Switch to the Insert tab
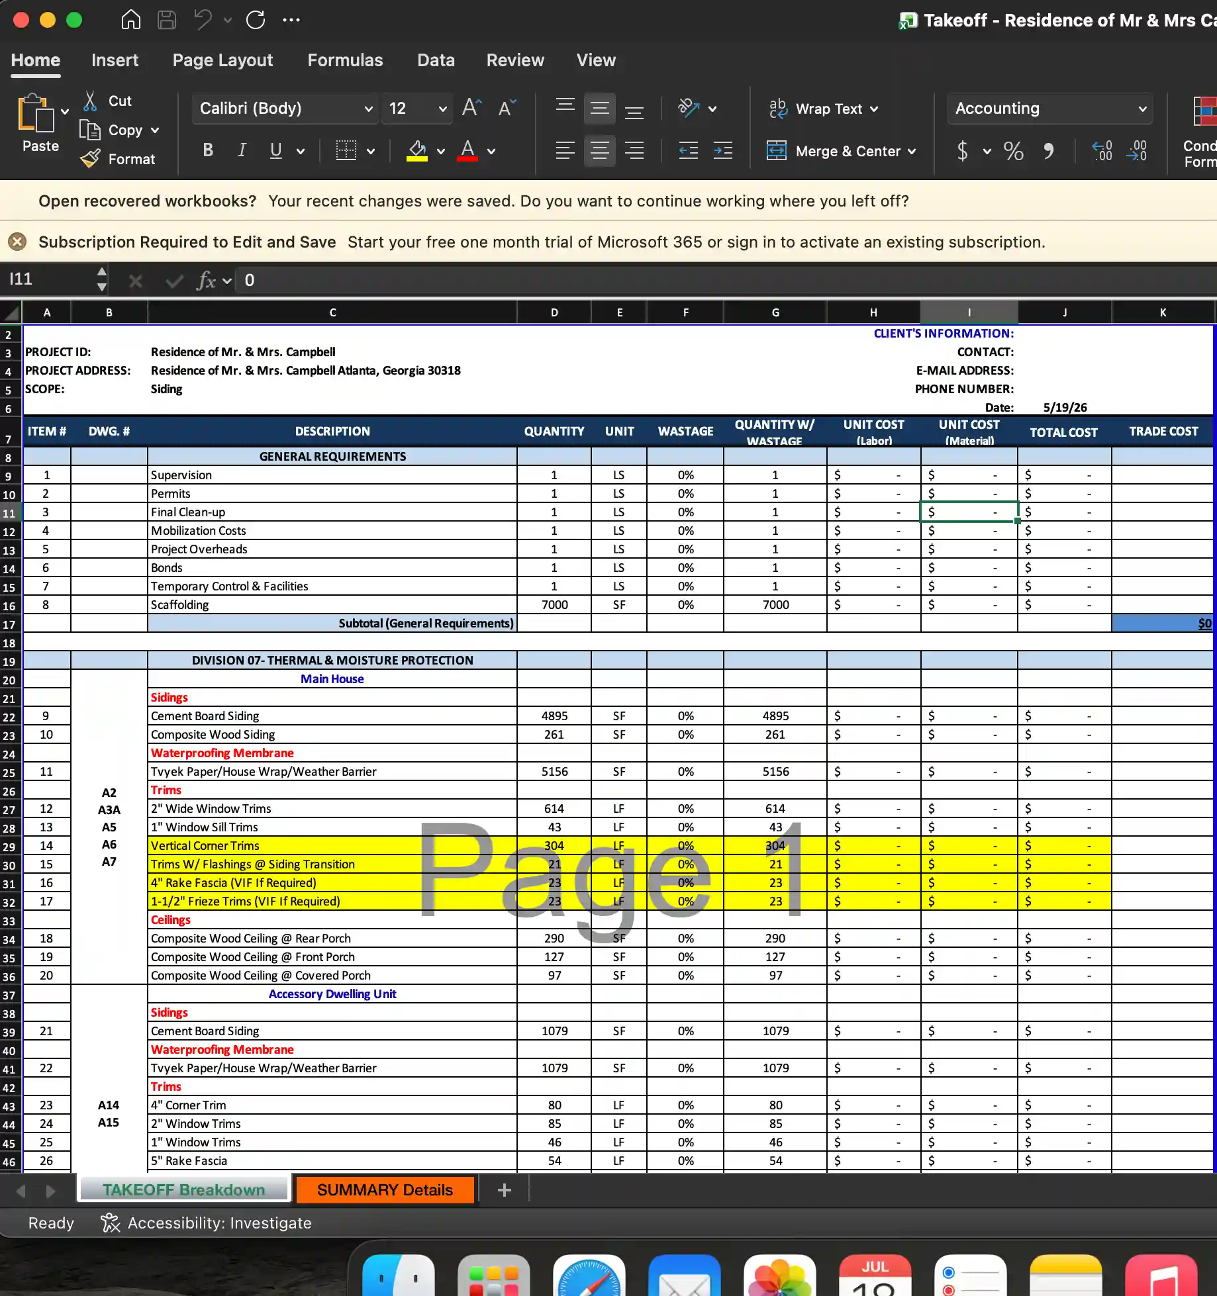The image size is (1217, 1296). (x=115, y=60)
